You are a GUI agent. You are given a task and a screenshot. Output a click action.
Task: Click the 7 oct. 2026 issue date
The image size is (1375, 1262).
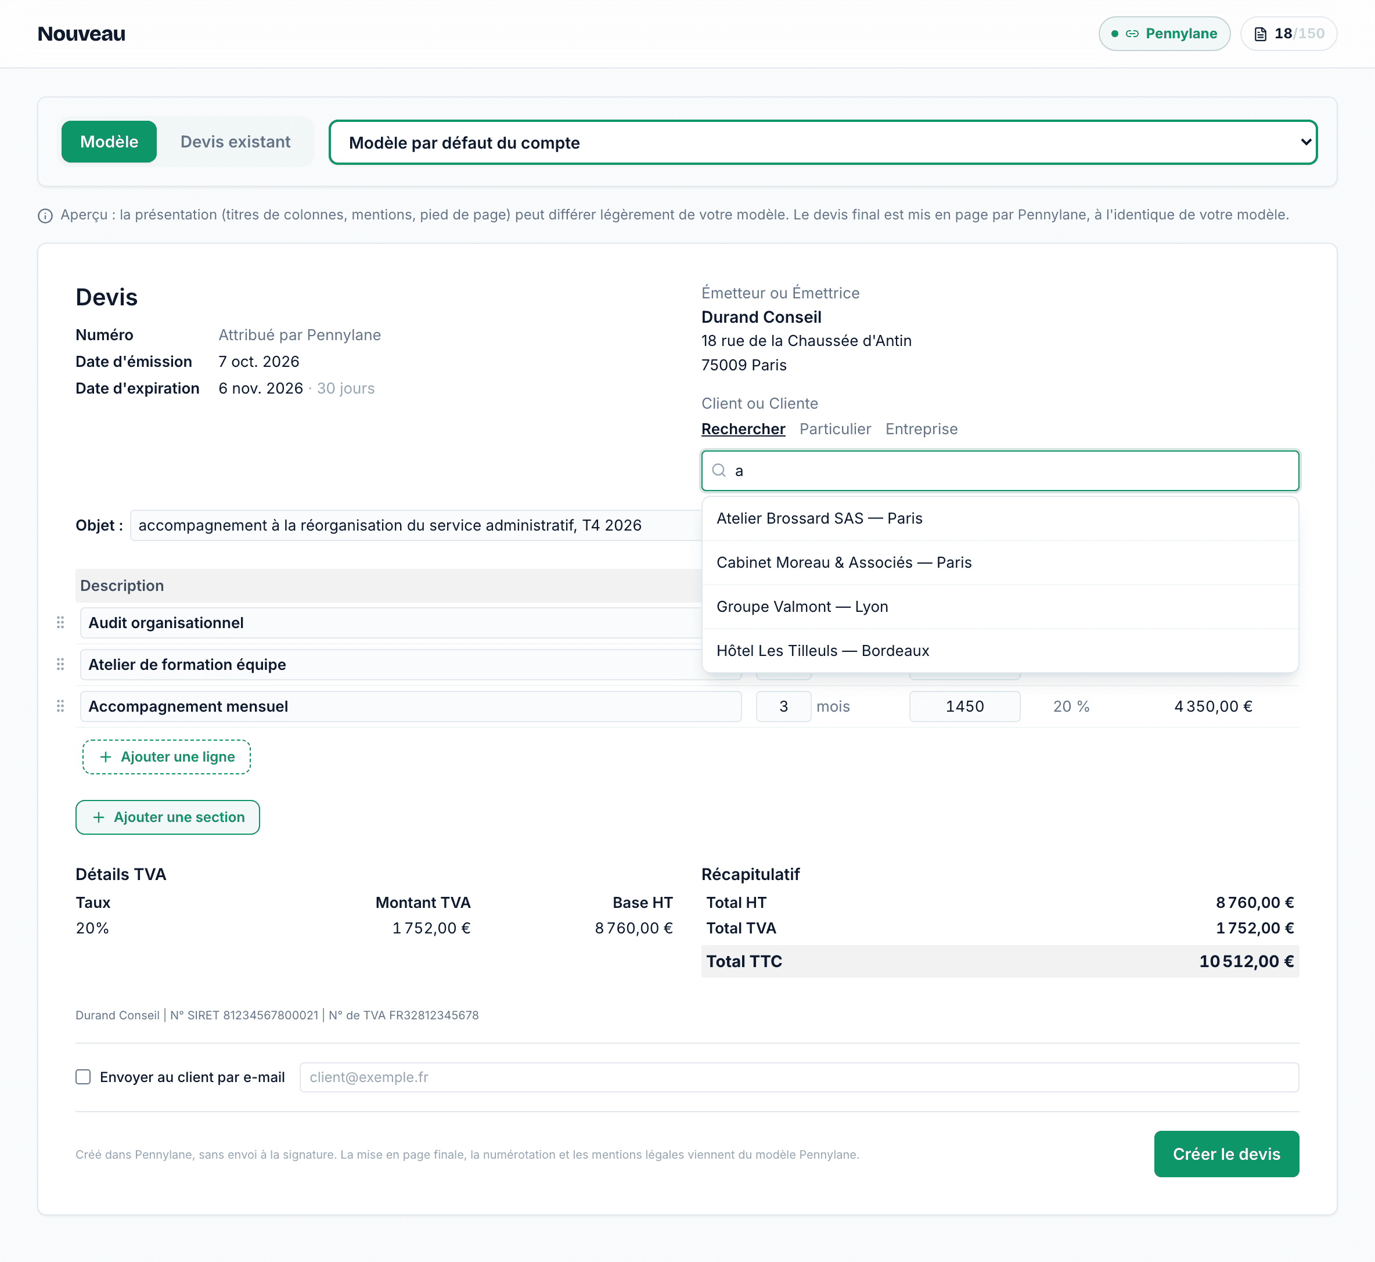(259, 361)
